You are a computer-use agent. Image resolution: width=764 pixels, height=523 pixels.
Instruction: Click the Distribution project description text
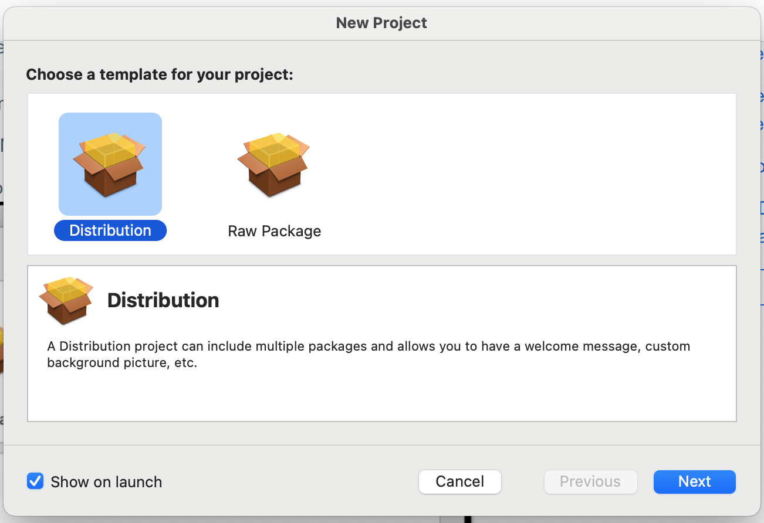(369, 354)
